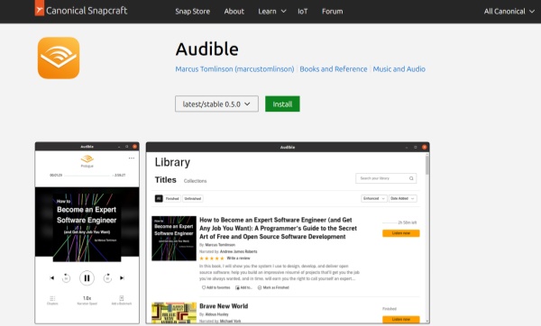The image size is (541, 326).
Task: Open the latest/stable 0.5.0 channel dropdown
Action: tap(216, 104)
